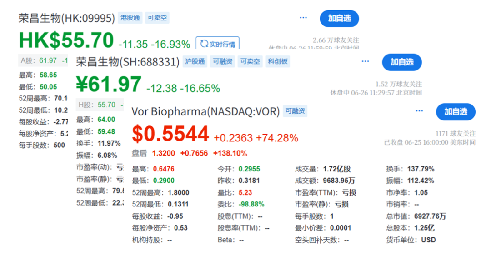Click 振幅 6.08% in SH panel
The image size is (491, 261).
pos(107,155)
